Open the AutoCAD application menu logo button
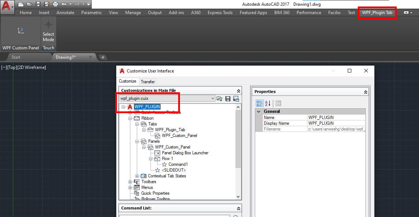The image size is (419, 217). (x=7, y=6)
